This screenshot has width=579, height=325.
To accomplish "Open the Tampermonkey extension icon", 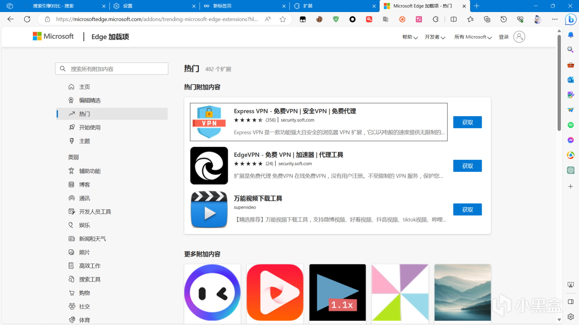I will 303,19.
